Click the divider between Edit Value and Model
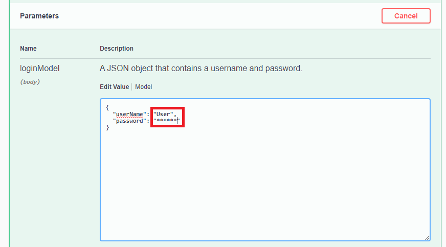Screen dimensions: 446x247 [x=132, y=87]
